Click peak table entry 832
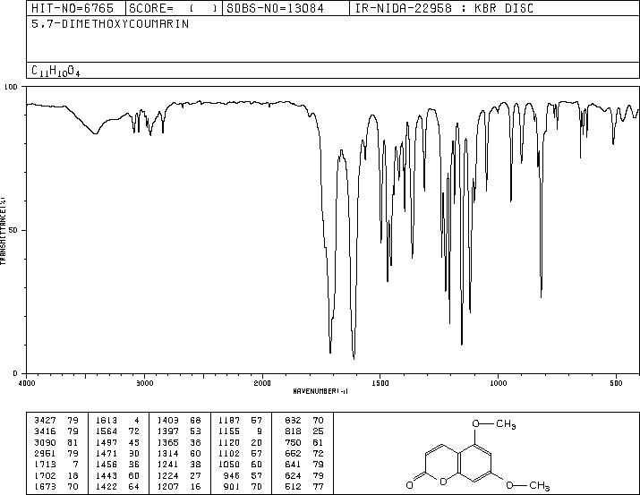Image resolution: width=640 pixels, height=495 pixels. click(x=293, y=421)
